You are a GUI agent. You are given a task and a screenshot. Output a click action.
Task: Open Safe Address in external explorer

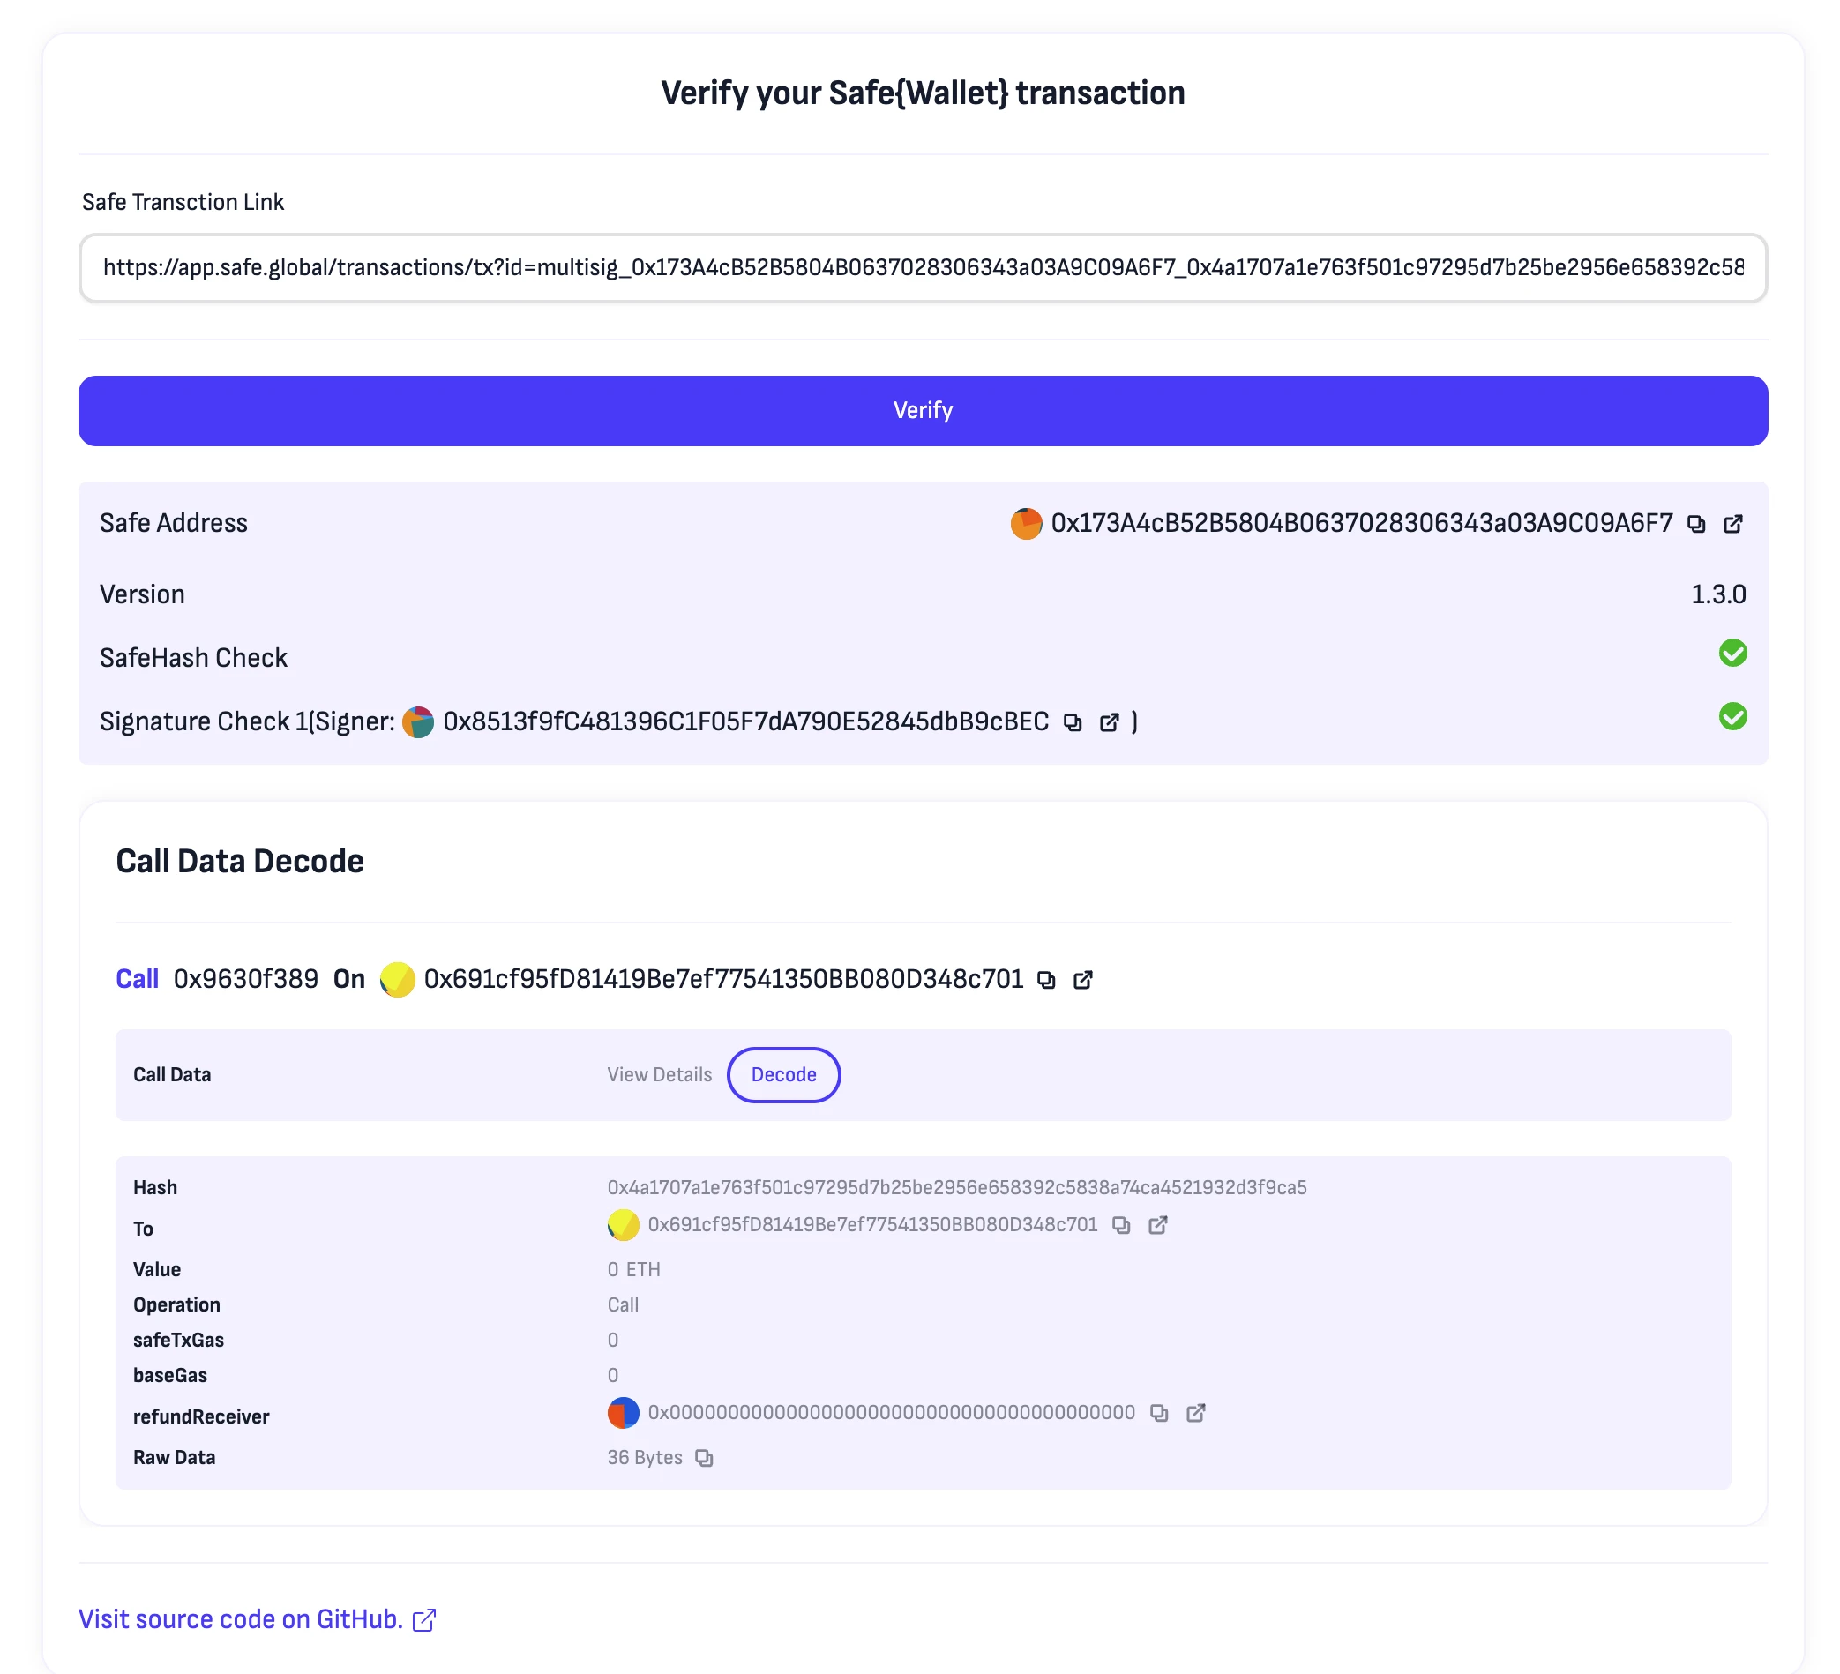coord(1732,524)
